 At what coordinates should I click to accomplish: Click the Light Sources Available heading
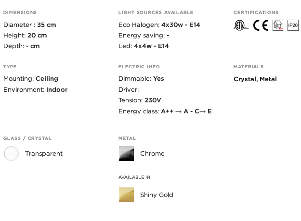pyautogui.click(x=156, y=12)
